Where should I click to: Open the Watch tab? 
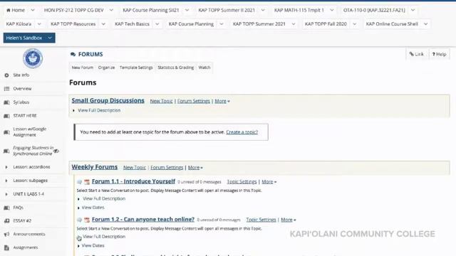click(204, 68)
